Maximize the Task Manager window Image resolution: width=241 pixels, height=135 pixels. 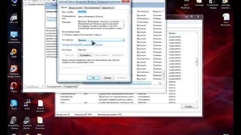pos(192,16)
